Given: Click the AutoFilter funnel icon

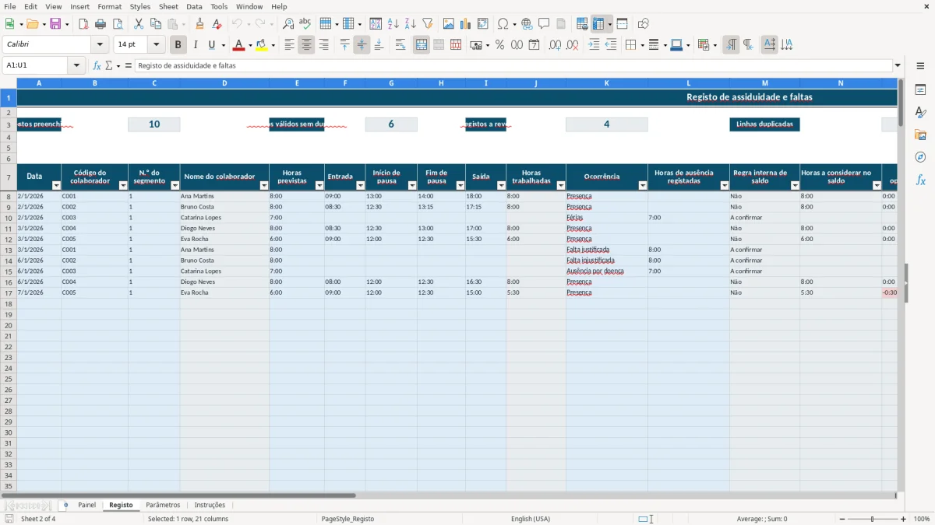Looking at the screenshot, I should click(x=428, y=24).
